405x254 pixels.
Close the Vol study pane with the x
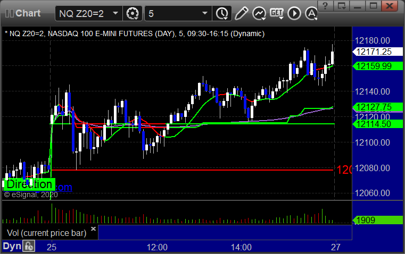point(94,228)
